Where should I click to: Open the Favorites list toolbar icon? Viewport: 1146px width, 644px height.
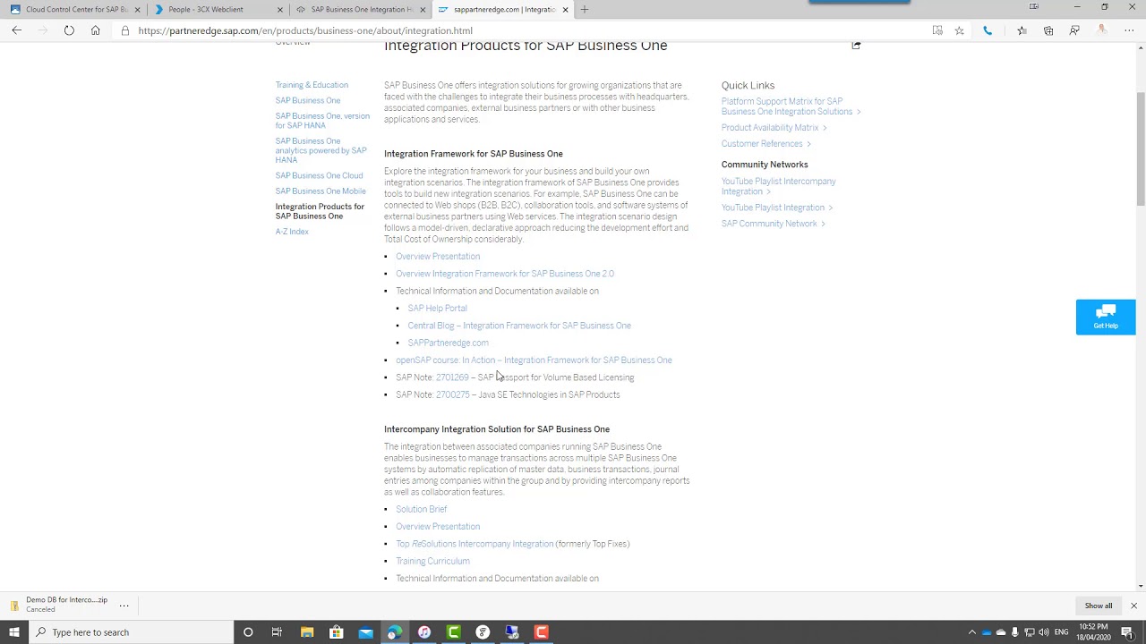point(1022,30)
